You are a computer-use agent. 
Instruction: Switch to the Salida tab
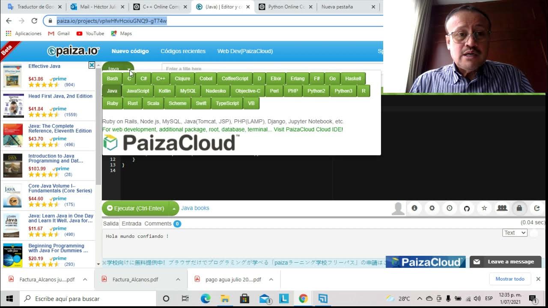tap(110, 223)
